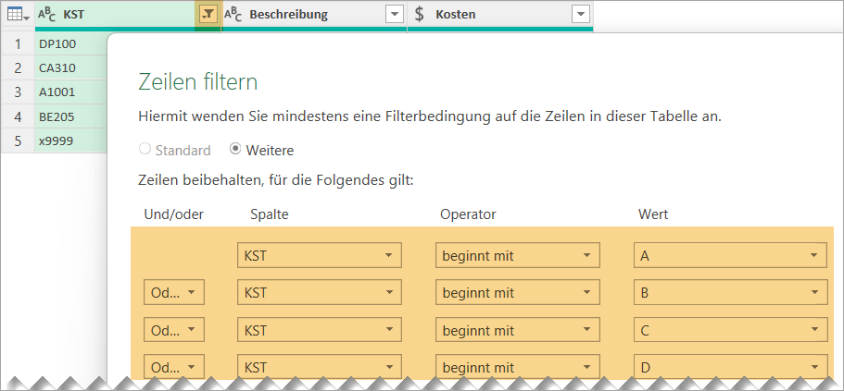Open the Oder dropdown in the D row
The image size is (844, 391).
coord(174,366)
